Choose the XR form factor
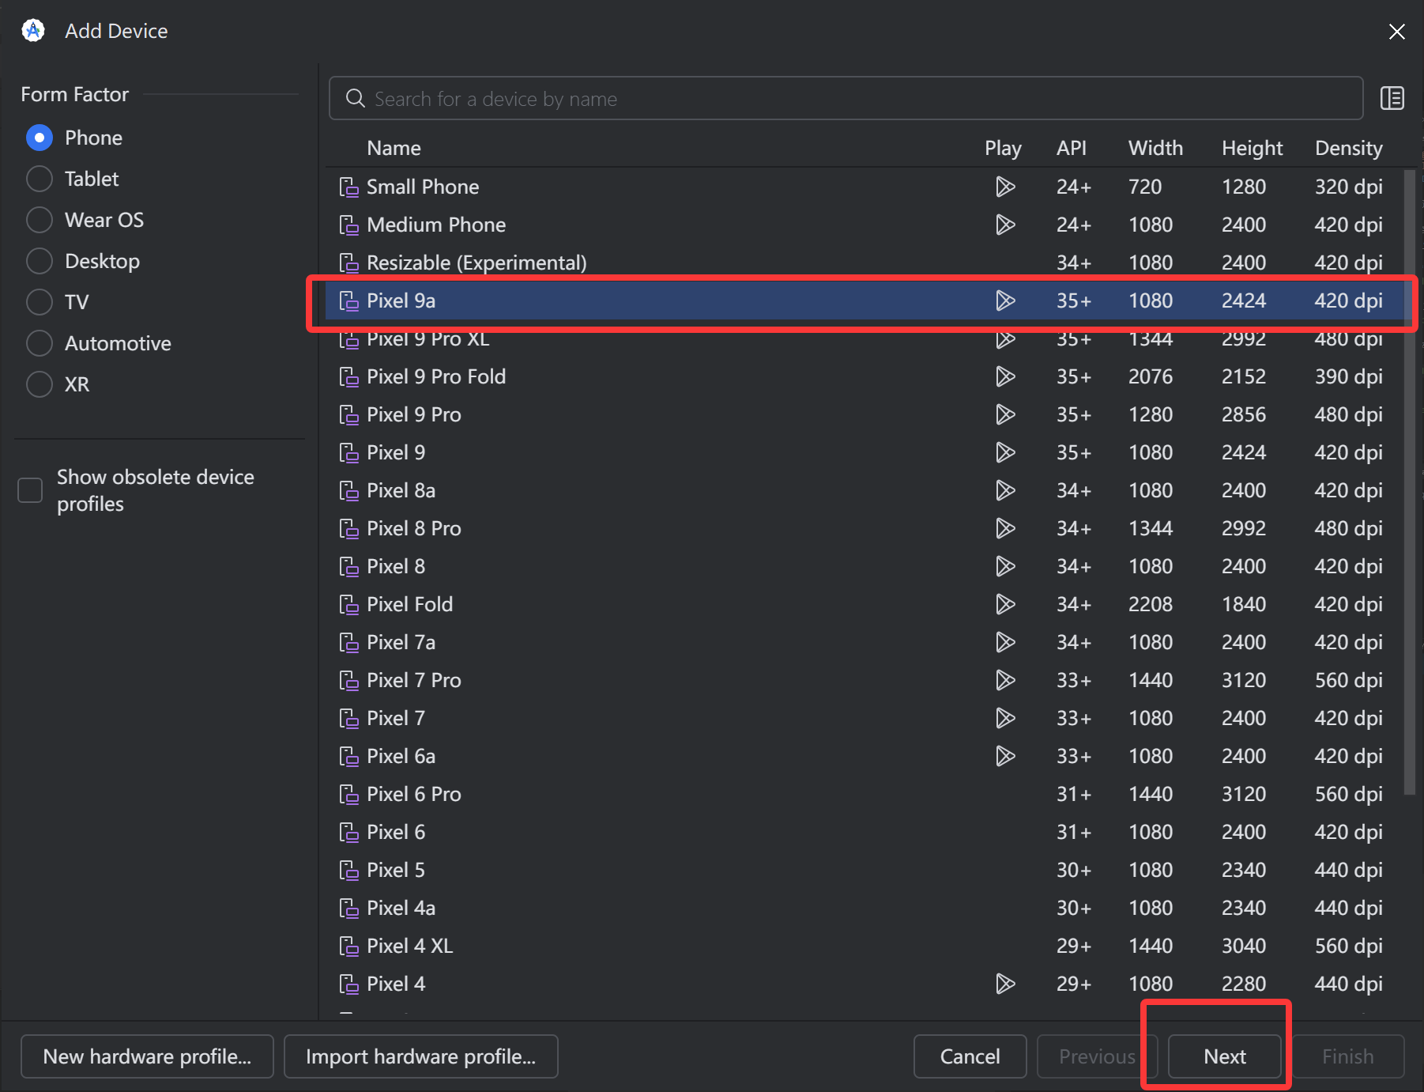Viewport: 1424px width, 1092px height. point(40,384)
